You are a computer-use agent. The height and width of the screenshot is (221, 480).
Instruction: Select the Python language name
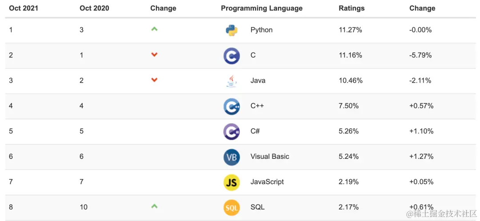tap(261, 30)
